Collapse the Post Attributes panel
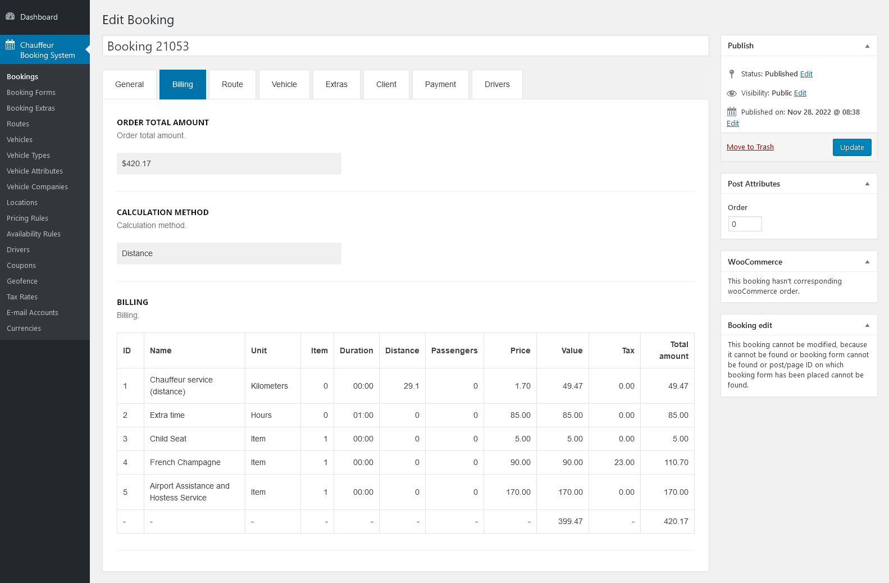The height and width of the screenshot is (583, 889). click(867, 184)
